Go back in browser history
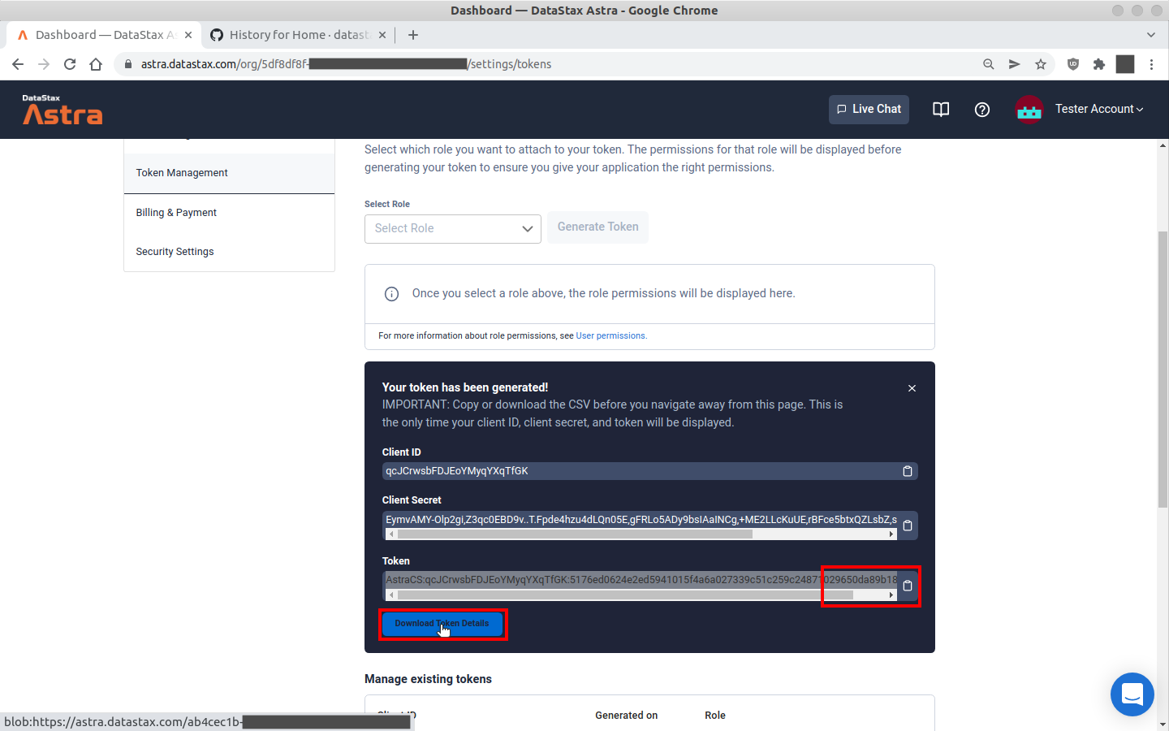 18,64
